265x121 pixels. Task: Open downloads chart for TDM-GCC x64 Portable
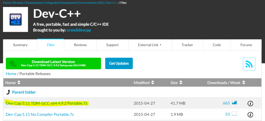(x=235, y=102)
